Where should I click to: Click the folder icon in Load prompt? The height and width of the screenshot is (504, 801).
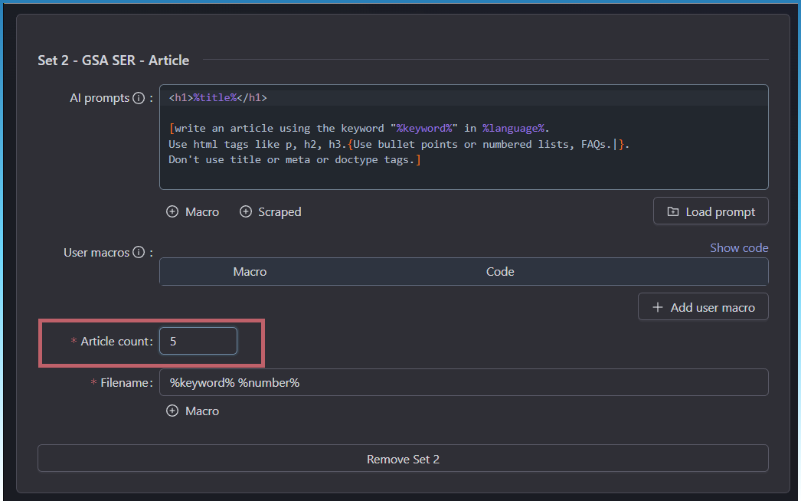coord(673,212)
